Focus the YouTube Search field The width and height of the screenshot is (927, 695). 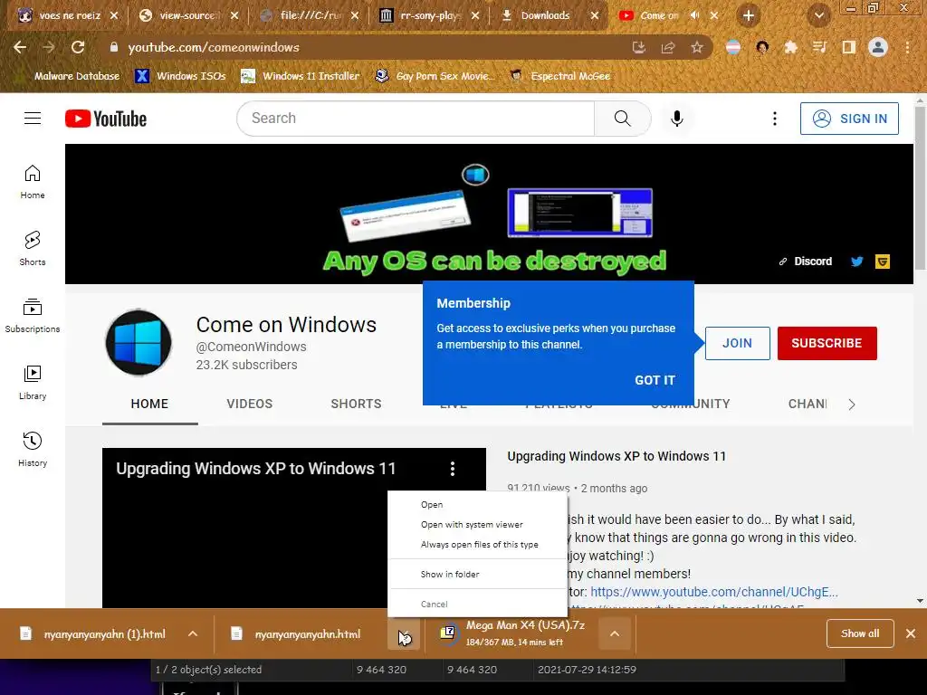(x=416, y=119)
